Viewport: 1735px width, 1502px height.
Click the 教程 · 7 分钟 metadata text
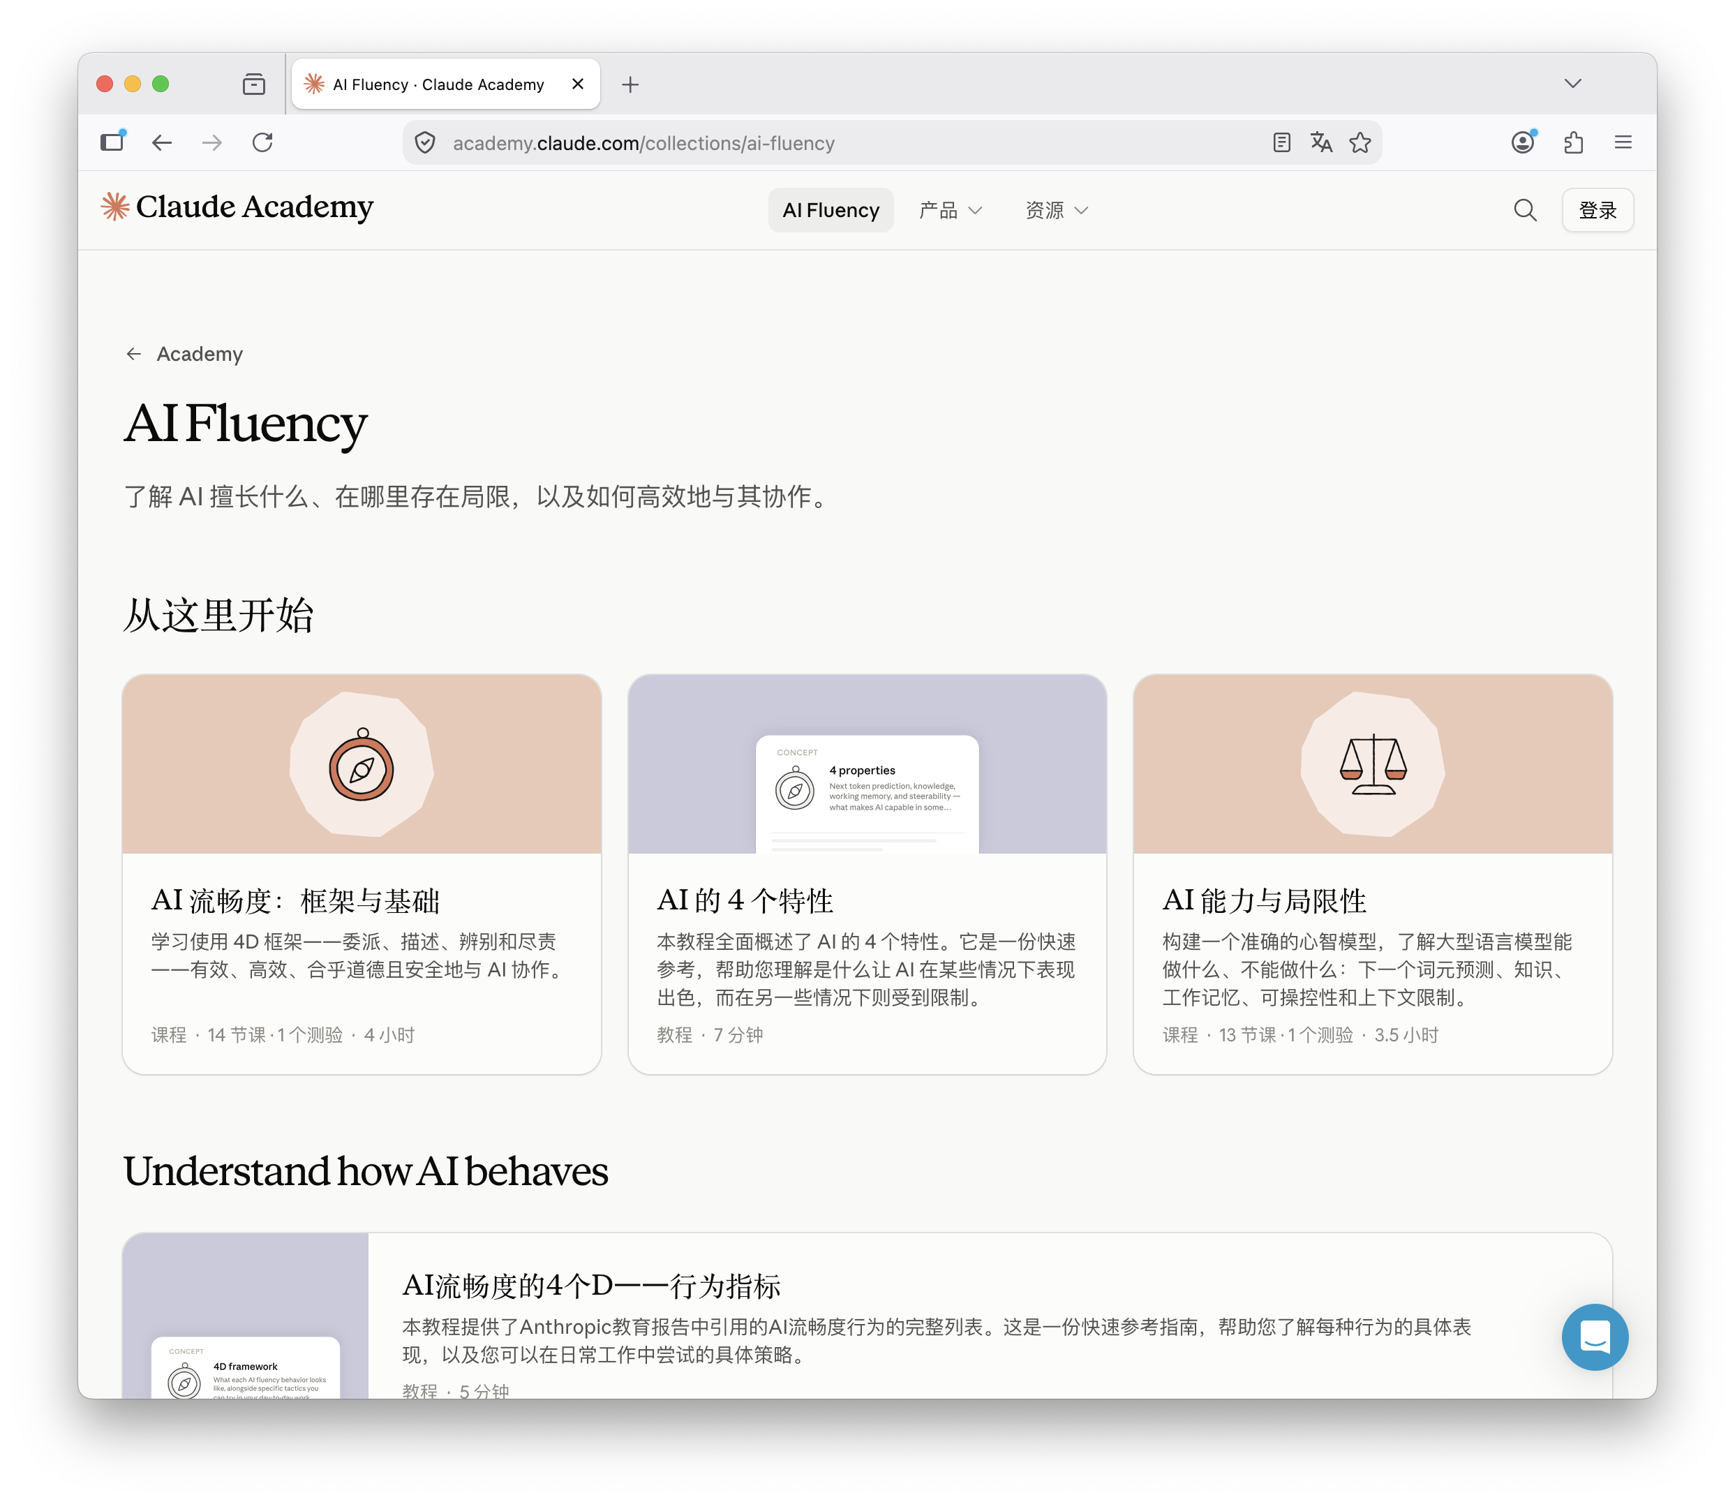pyautogui.click(x=709, y=1035)
